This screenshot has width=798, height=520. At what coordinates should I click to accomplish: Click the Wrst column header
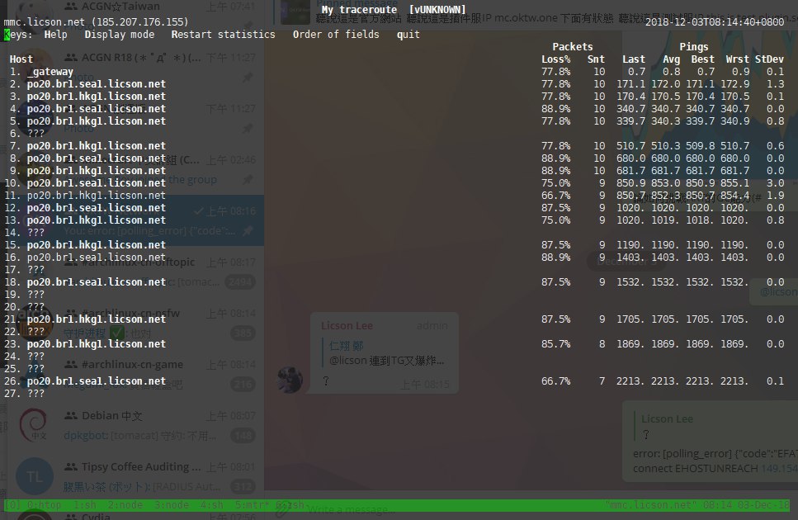pyautogui.click(x=738, y=59)
